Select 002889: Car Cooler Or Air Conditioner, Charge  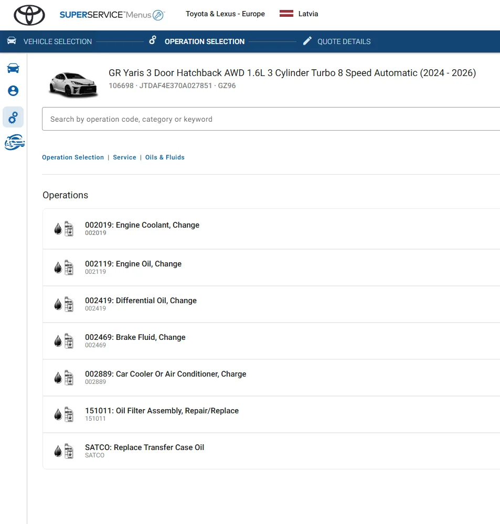click(271, 378)
